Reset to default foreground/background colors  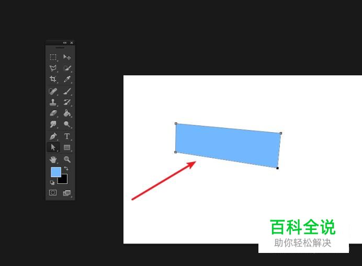point(52,183)
